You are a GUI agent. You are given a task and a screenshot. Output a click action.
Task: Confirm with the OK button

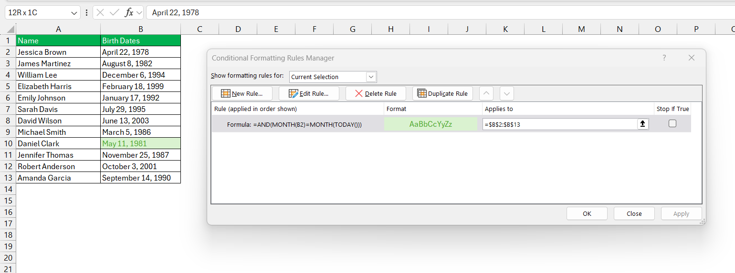pyautogui.click(x=587, y=213)
